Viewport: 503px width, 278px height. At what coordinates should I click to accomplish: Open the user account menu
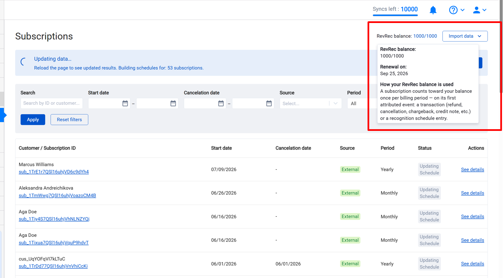(x=480, y=10)
